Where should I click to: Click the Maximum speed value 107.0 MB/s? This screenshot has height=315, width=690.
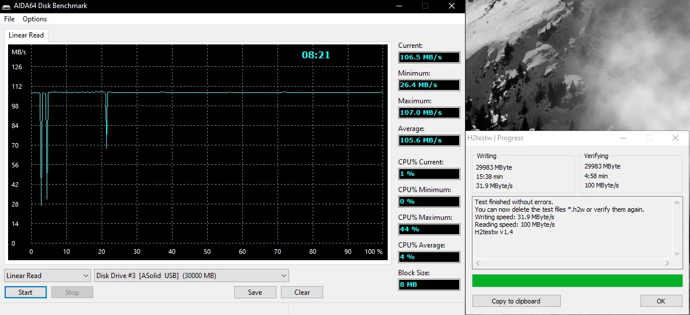pos(429,112)
